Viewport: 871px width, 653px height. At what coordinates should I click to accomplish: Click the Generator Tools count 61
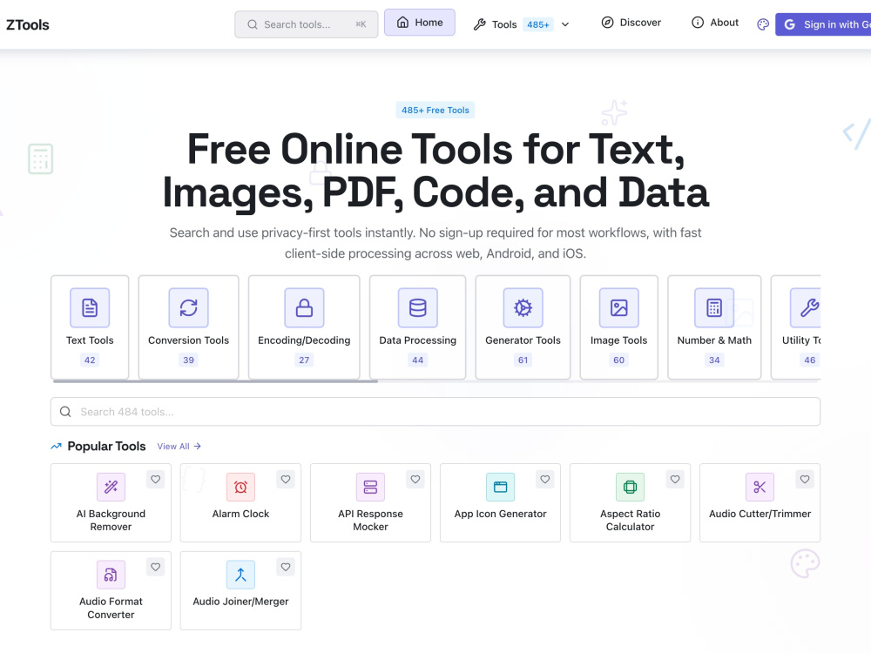[523, 360]
